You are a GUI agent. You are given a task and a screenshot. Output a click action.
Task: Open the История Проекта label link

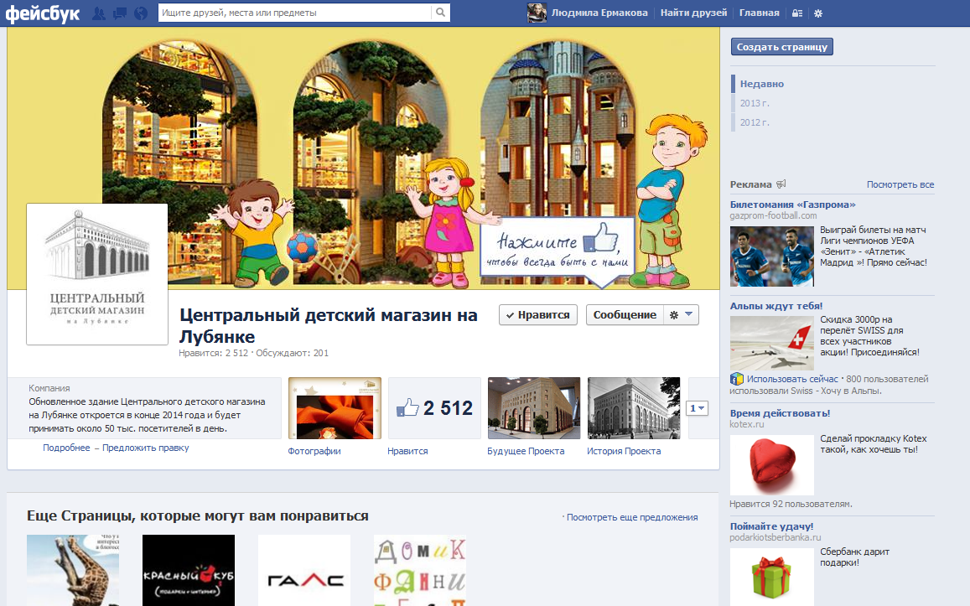624,451
